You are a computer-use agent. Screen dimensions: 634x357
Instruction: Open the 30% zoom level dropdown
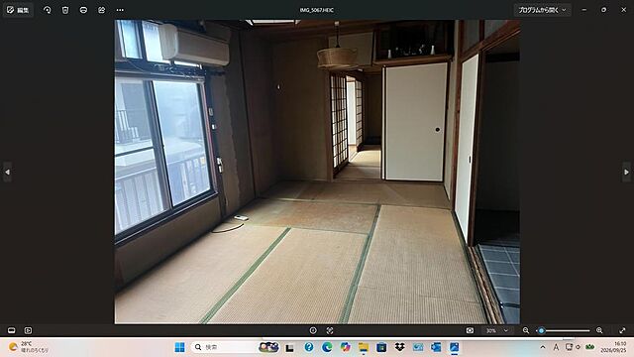[x=497, y=330]
